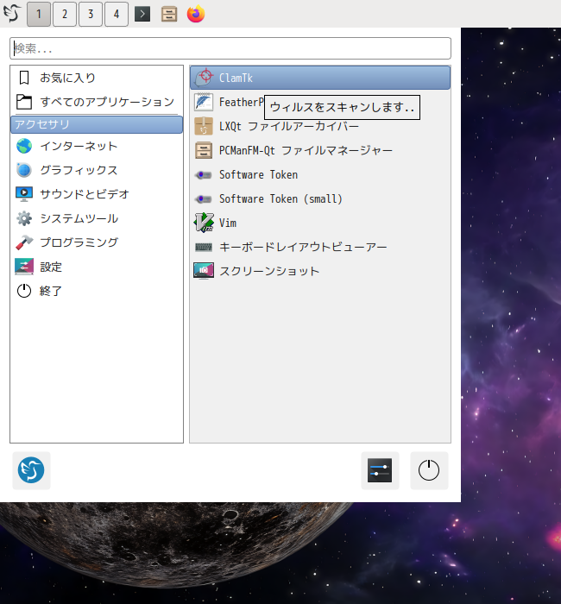Click the monitor play icon beside サウンドとビデオ
The image size is (561, 604).
pyautogui.click(x=24, y=194)
